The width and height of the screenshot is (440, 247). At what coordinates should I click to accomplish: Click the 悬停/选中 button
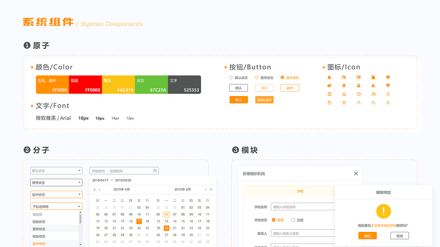pyautogui.click(x=264, y=100)
